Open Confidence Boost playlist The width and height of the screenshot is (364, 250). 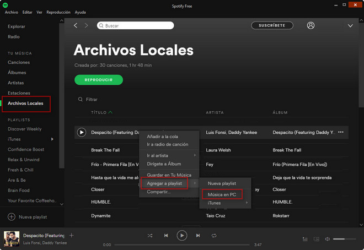pyautogui.click(x=26, y=149)
